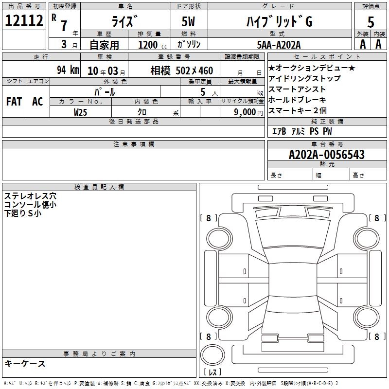Select the equipment line エアB アルミ PS PW
The image size is (389, 389).
point(302,131)
